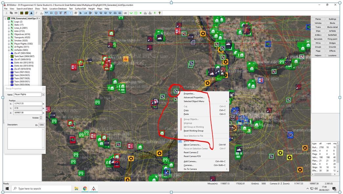
Task: Expand the Airfields tree group
Action: 9,50
